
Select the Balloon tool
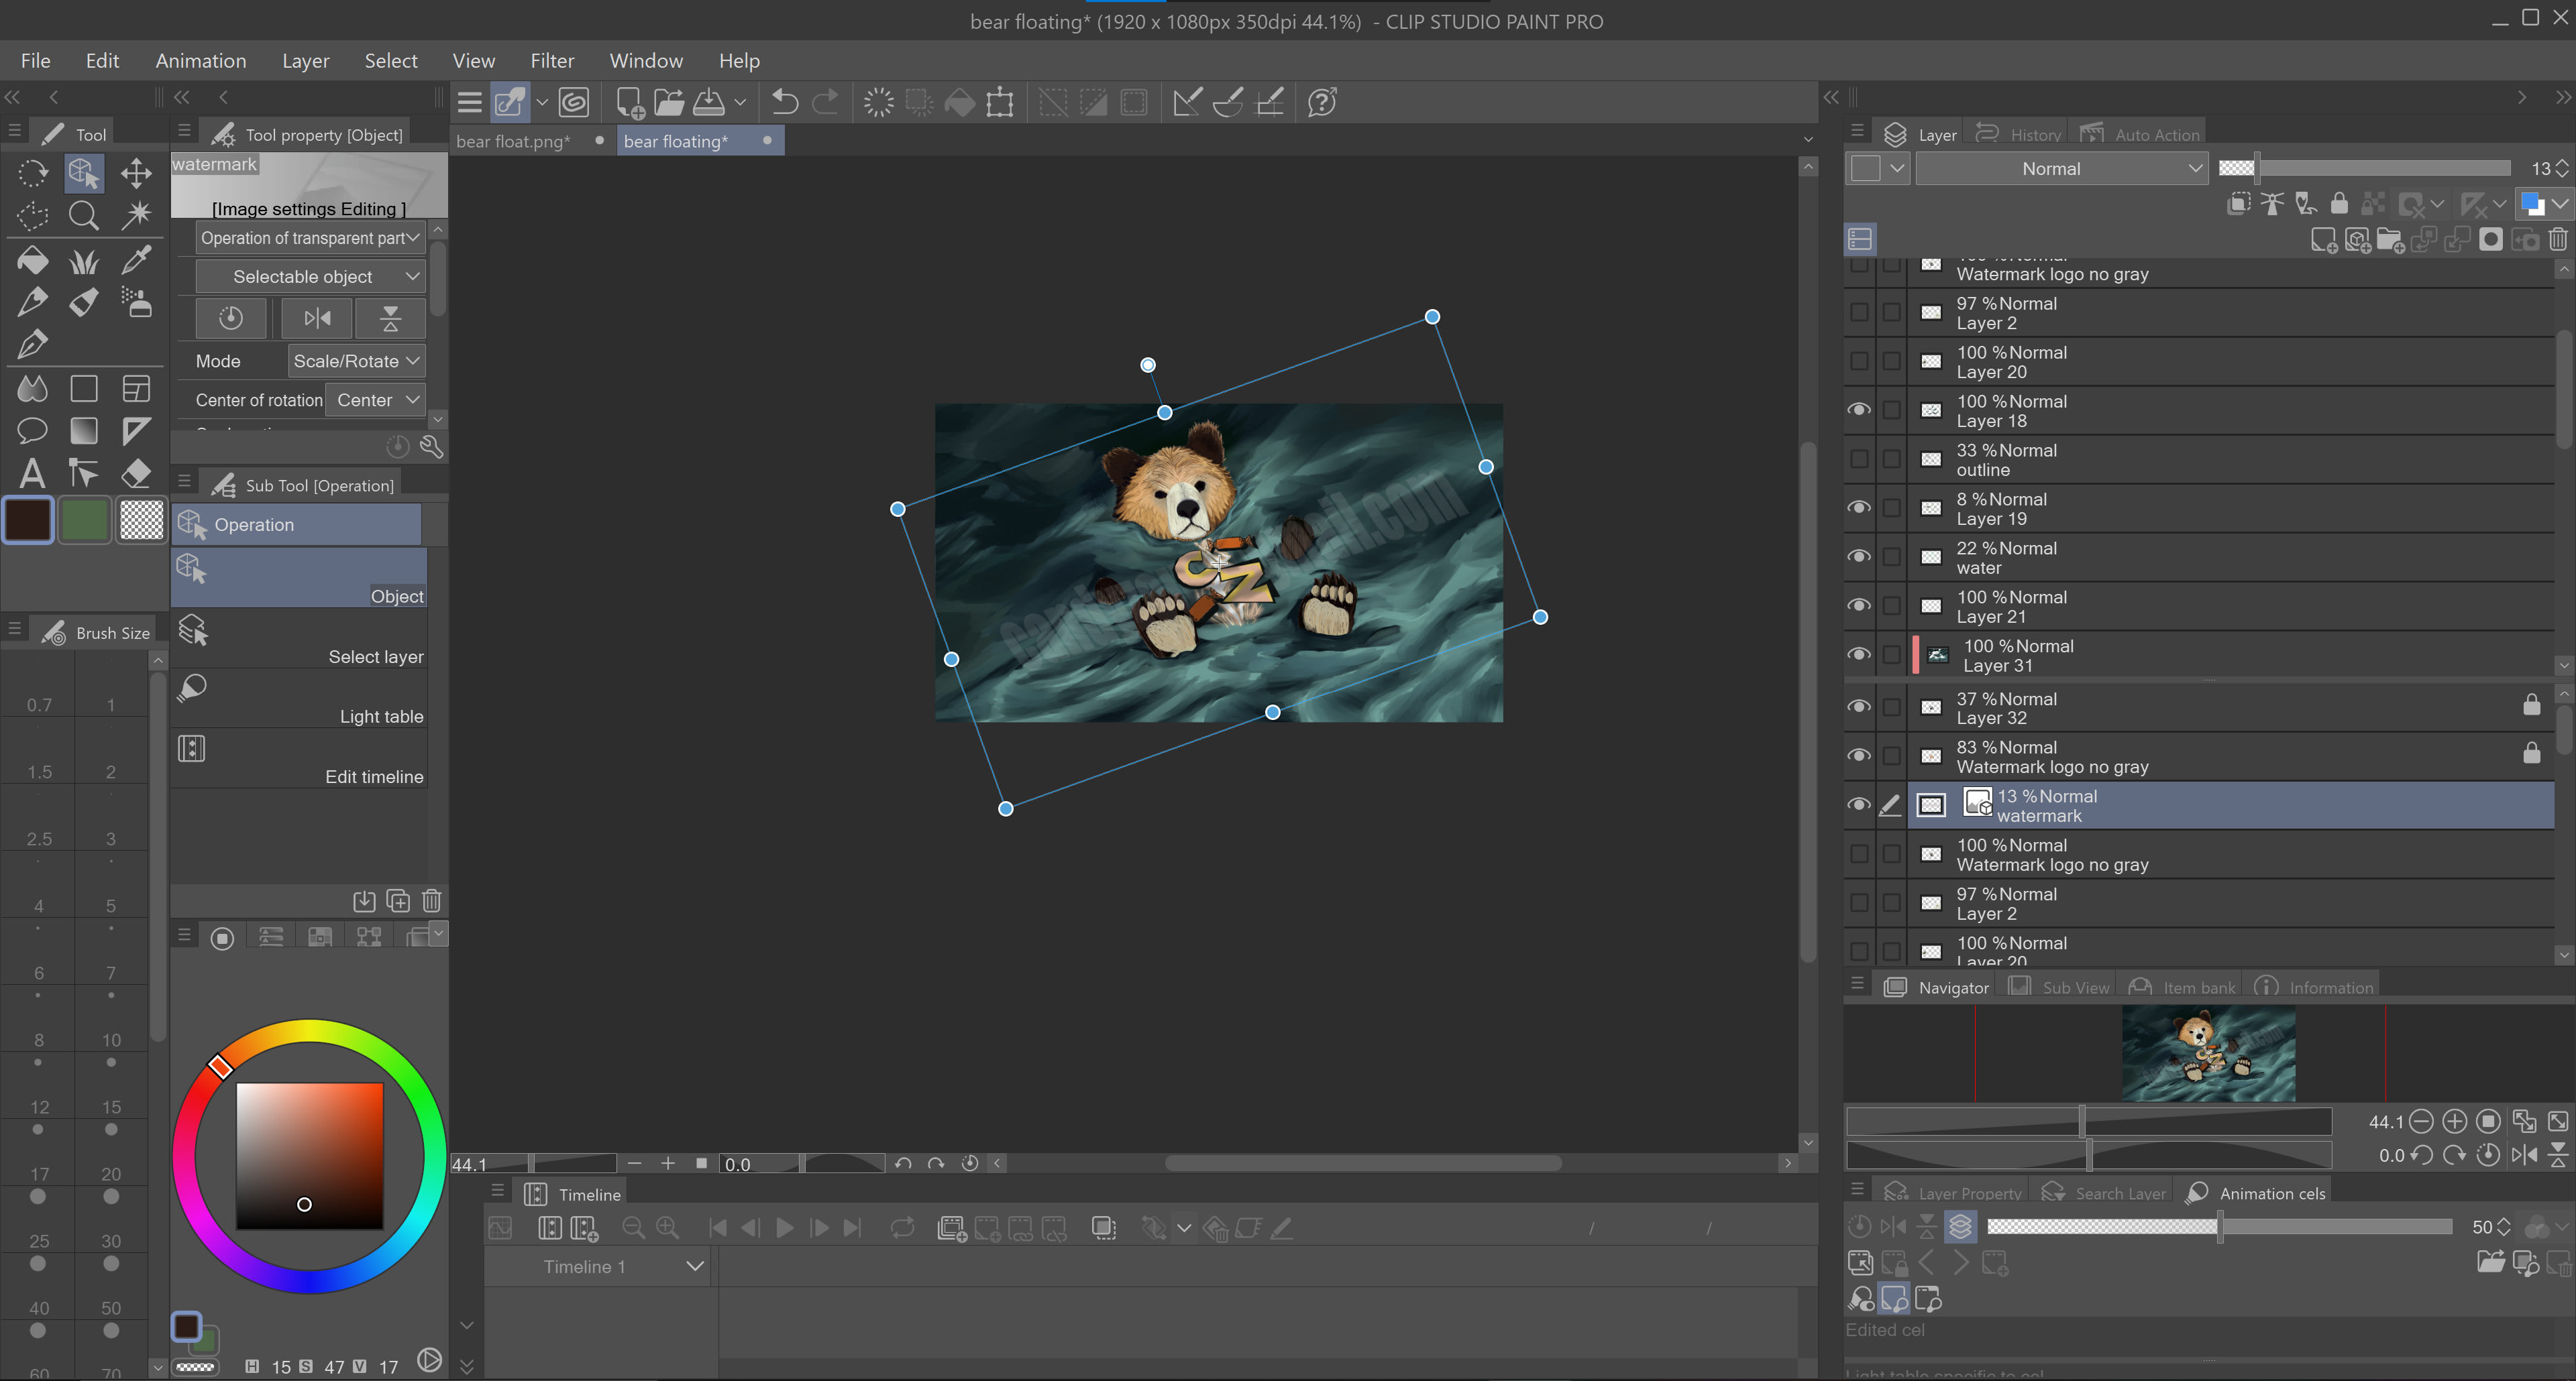(32, 430)
